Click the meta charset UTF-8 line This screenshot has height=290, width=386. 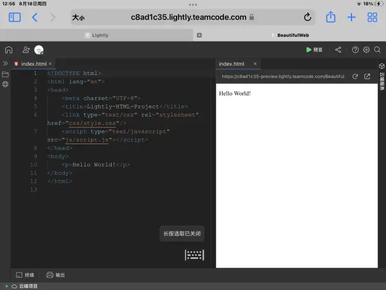tap(101, 98)
